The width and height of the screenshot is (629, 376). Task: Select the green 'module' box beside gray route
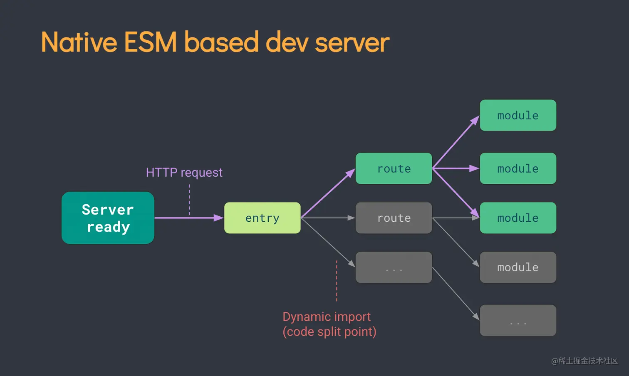tap(518, 218)
